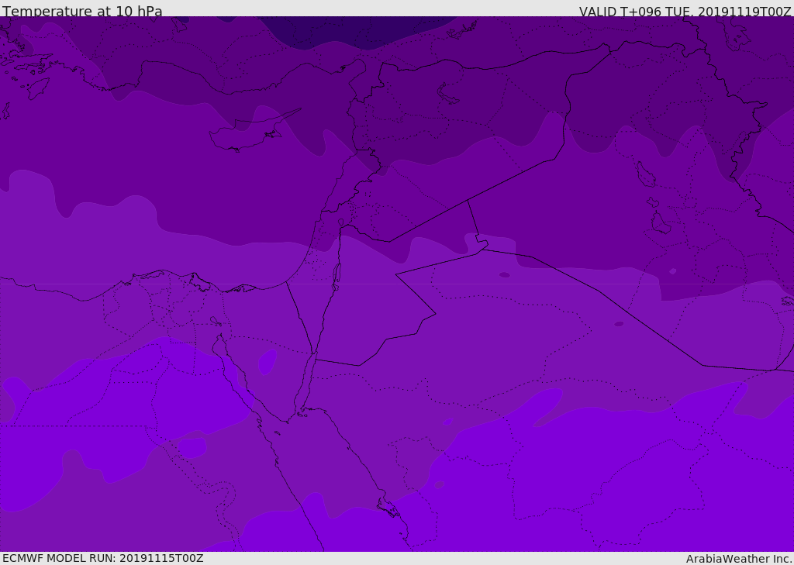The width and height of the screenshot is (794, 565).
Task: Click the Jordan–Saudi Arabia–Iraq border junction
Action: pyautogui.click(x=481, y=248)
